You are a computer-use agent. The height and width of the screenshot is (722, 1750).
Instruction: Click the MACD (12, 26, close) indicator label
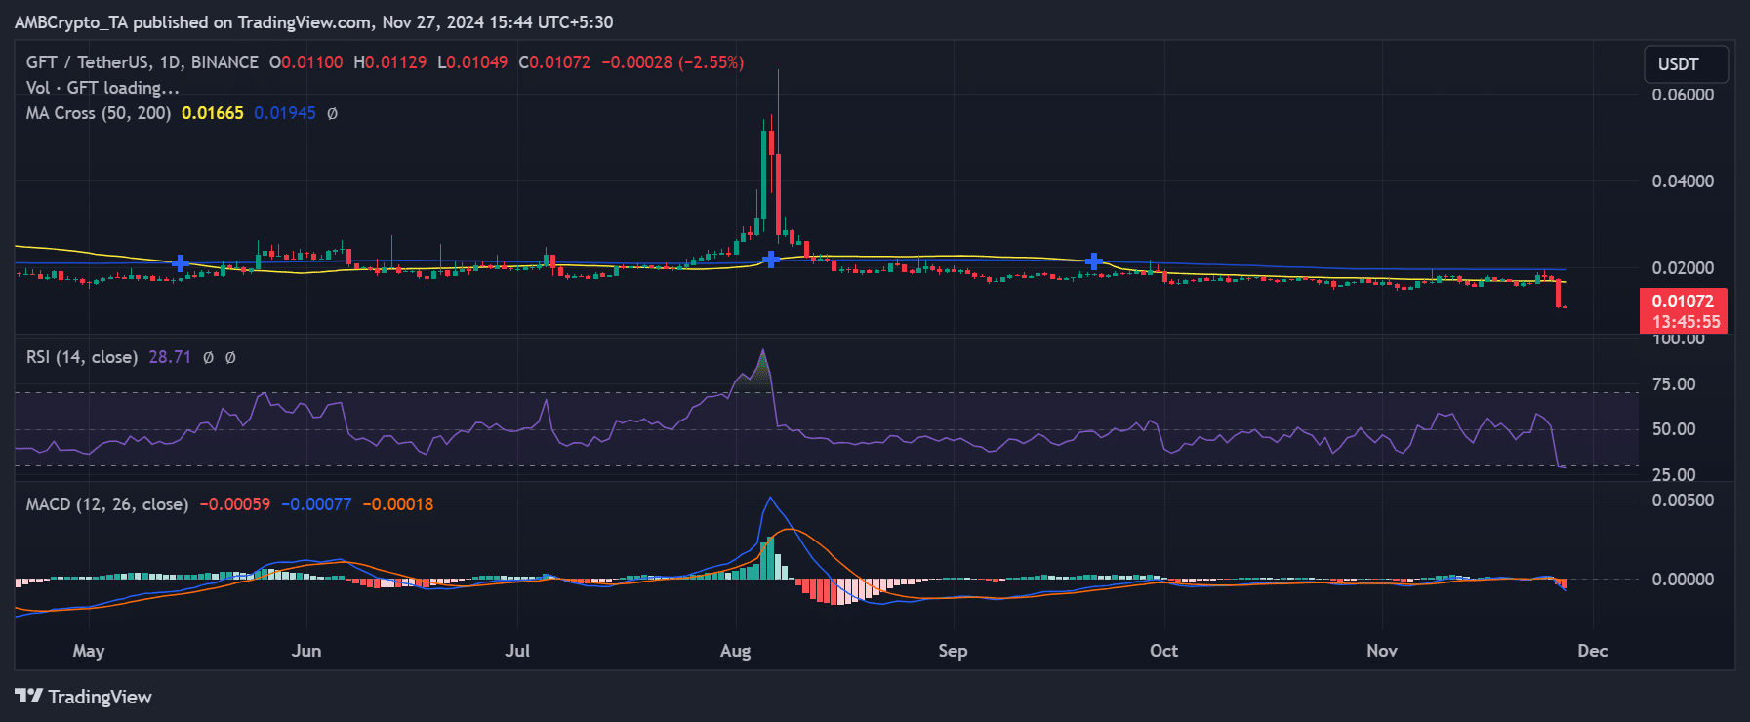[x=107, y=504]
